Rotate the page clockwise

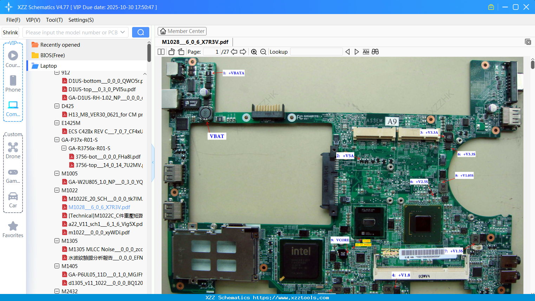(181, 52)
